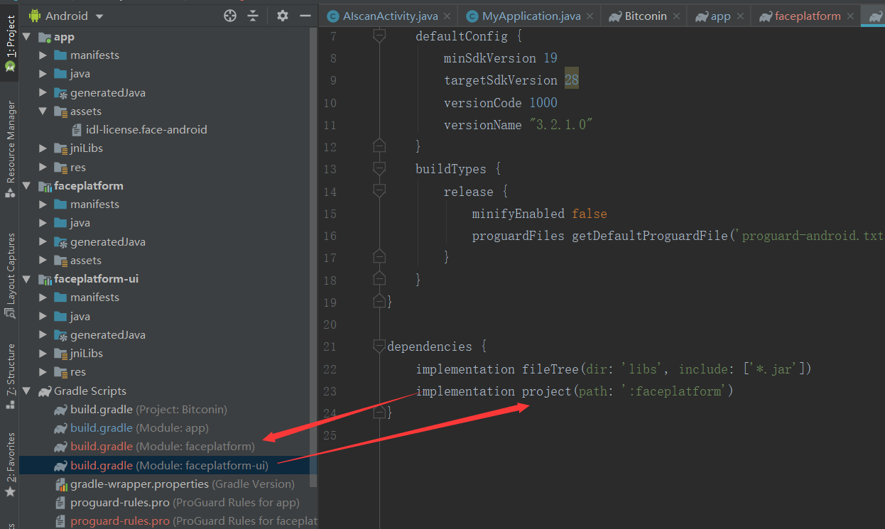The image size is (885, 529).
Task: Open the 1: Project tool window
Action: [x=10, y=44]
